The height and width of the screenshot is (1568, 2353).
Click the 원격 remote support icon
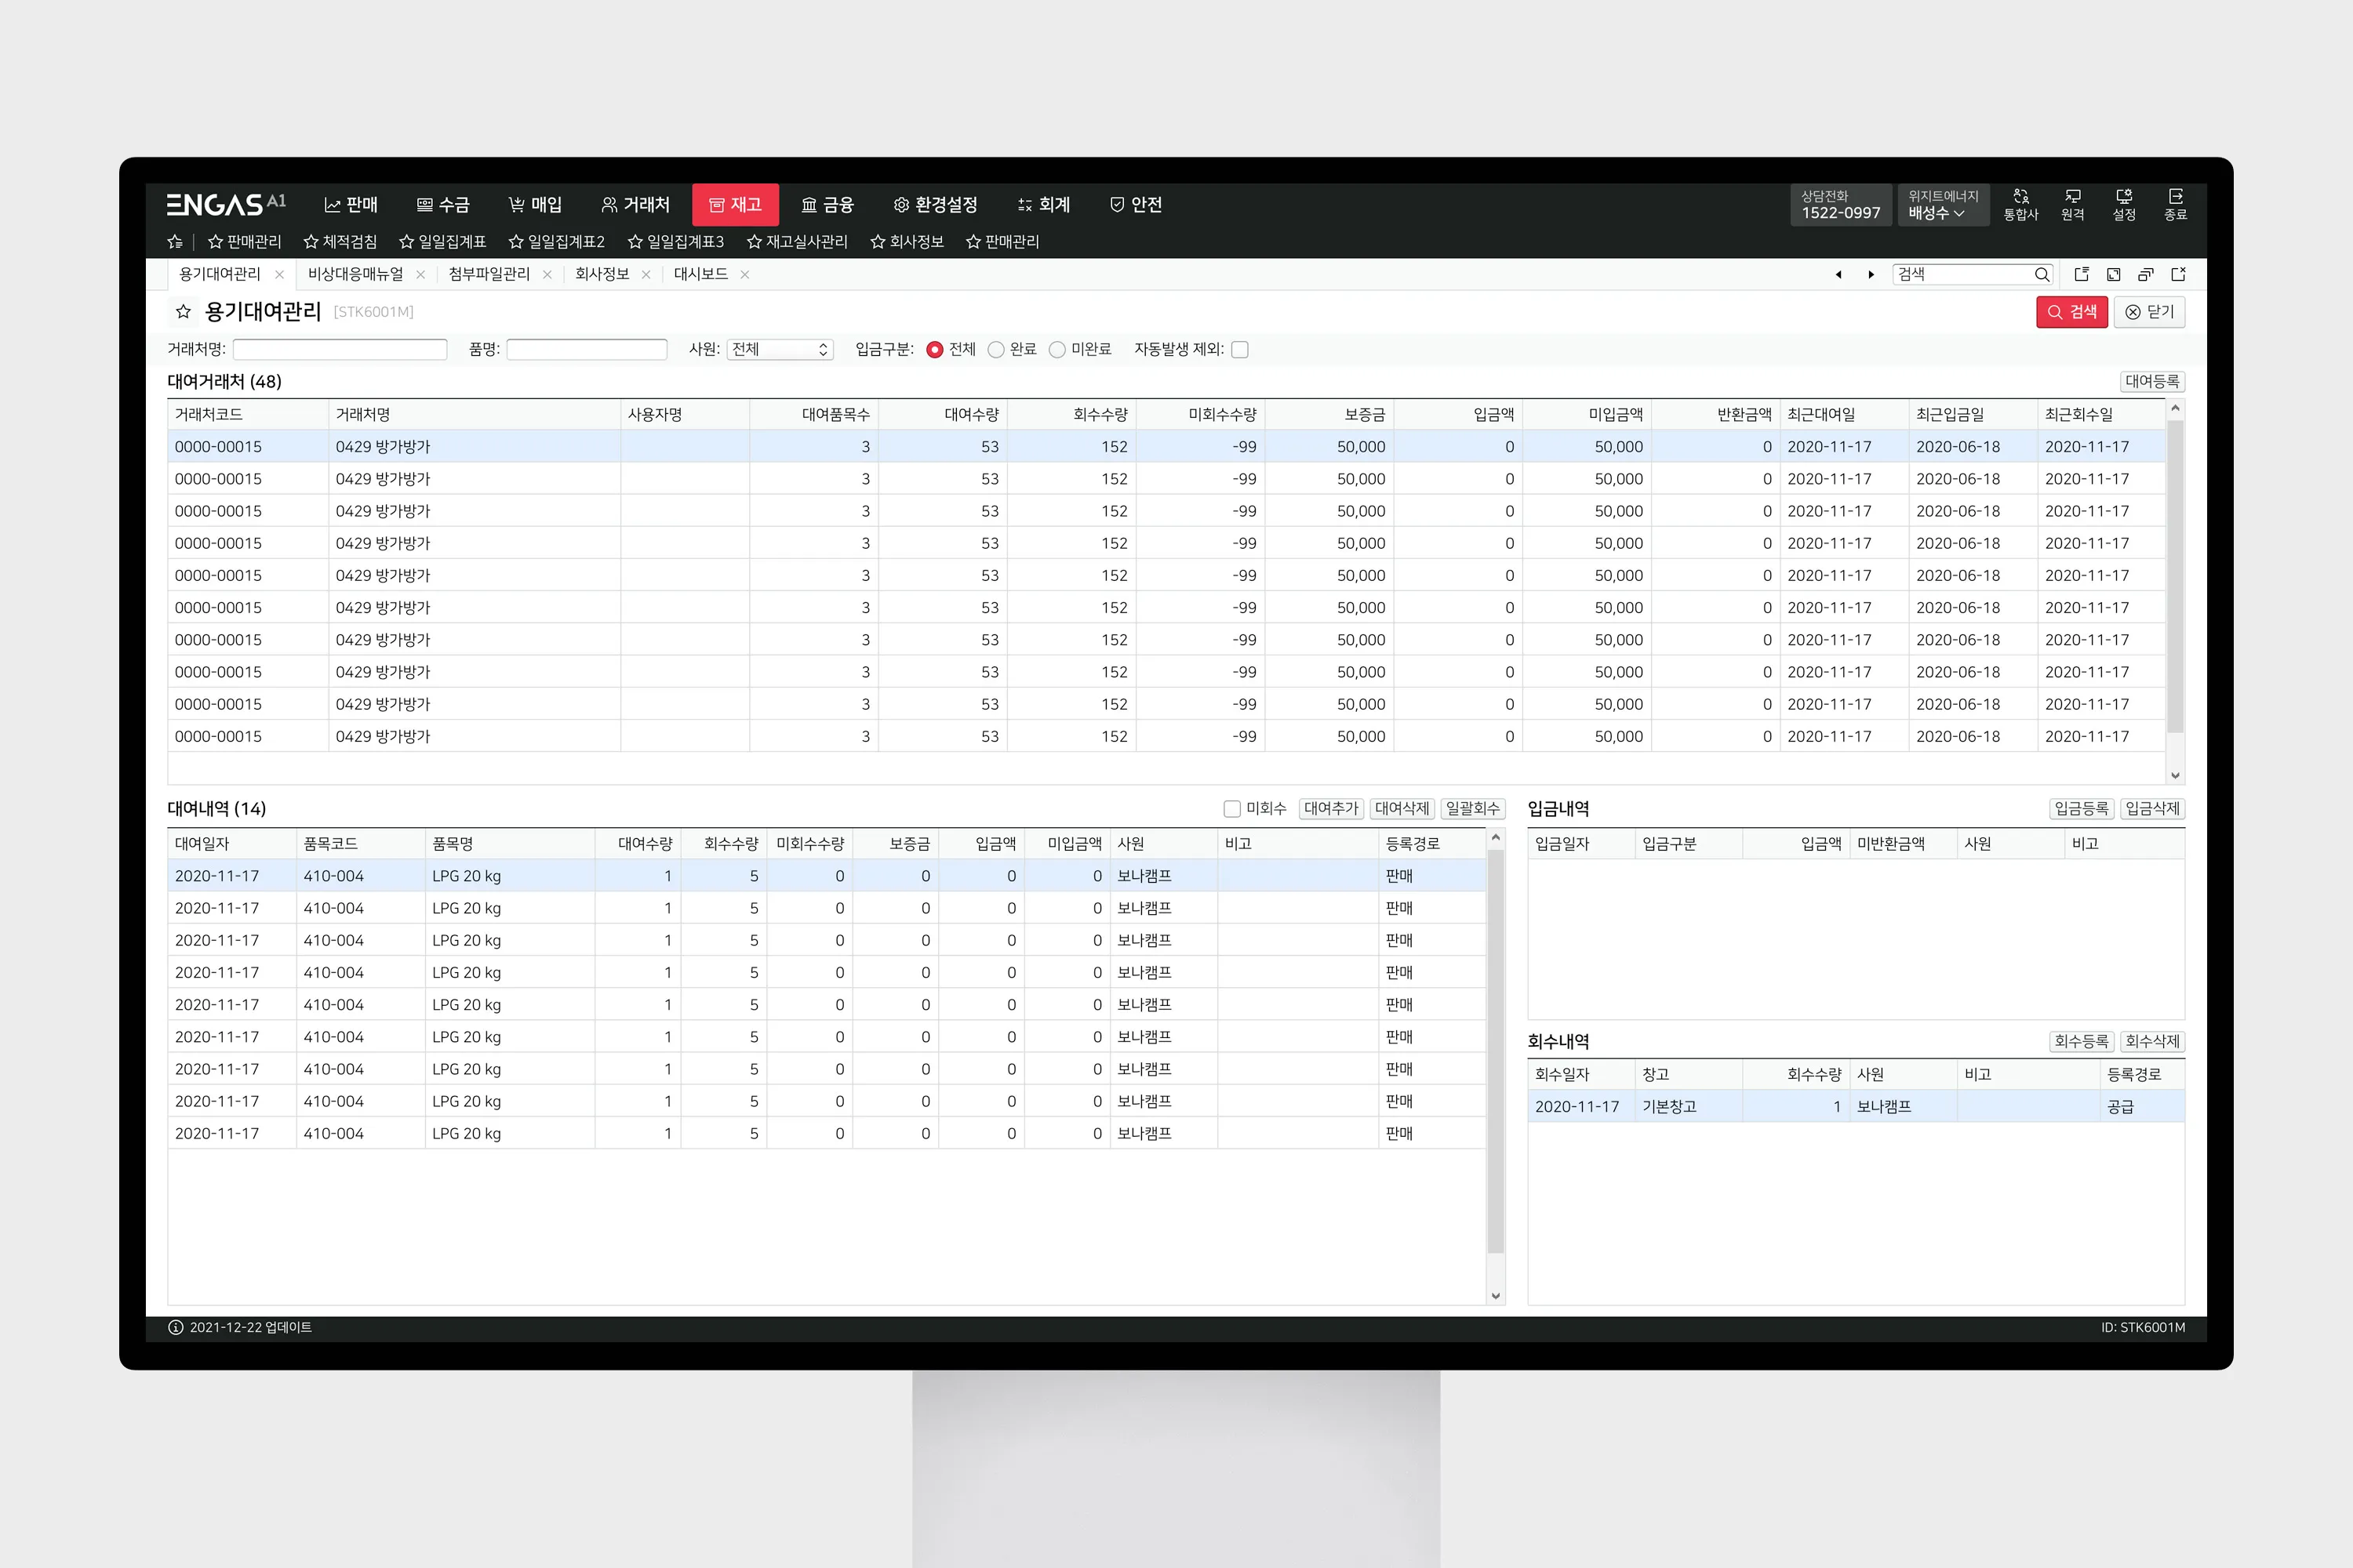(2072, 204)
